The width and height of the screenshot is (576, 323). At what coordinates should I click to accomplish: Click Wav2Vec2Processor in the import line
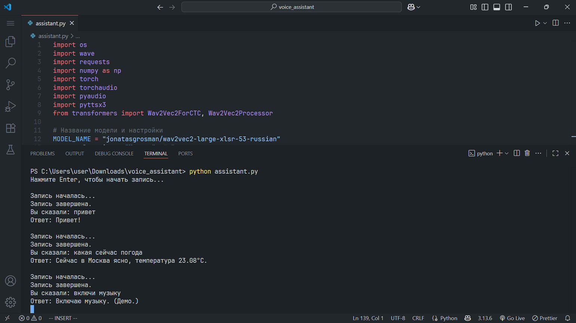(240, 113)
